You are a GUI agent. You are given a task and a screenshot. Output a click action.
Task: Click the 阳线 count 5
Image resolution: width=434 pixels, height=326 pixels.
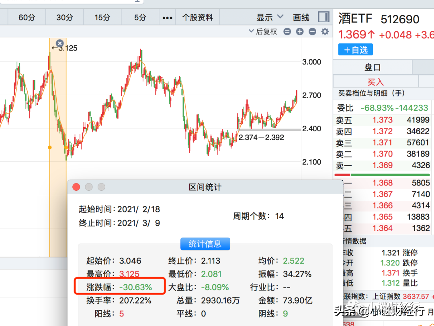[x=121, y=314]
